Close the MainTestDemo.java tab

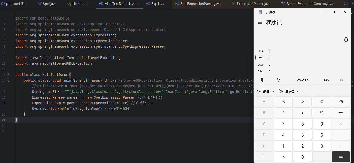139,4
